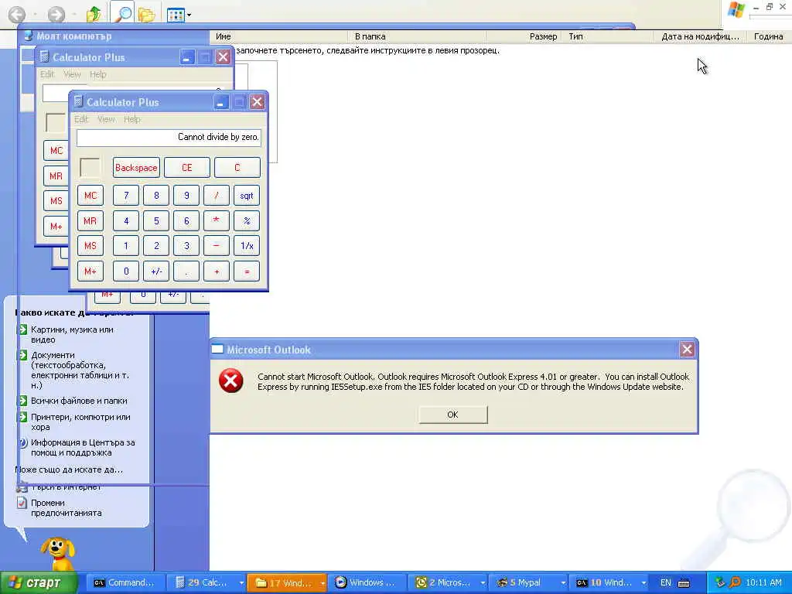
Task: Sort results by В папка column
Action: click(417, 36)
